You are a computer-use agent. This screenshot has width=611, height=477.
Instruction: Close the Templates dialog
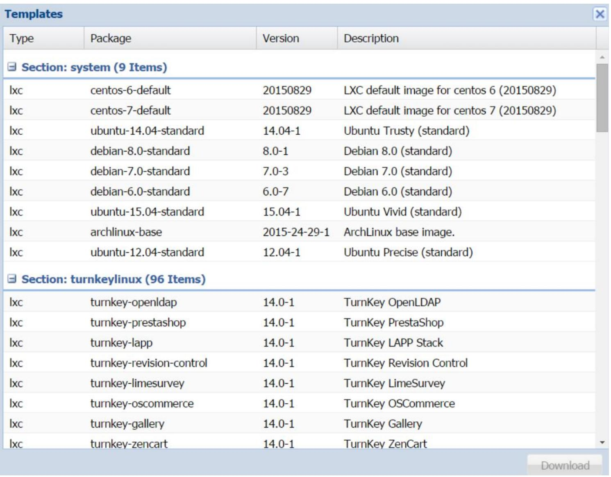pyautogui.click(x=600, y=14)
